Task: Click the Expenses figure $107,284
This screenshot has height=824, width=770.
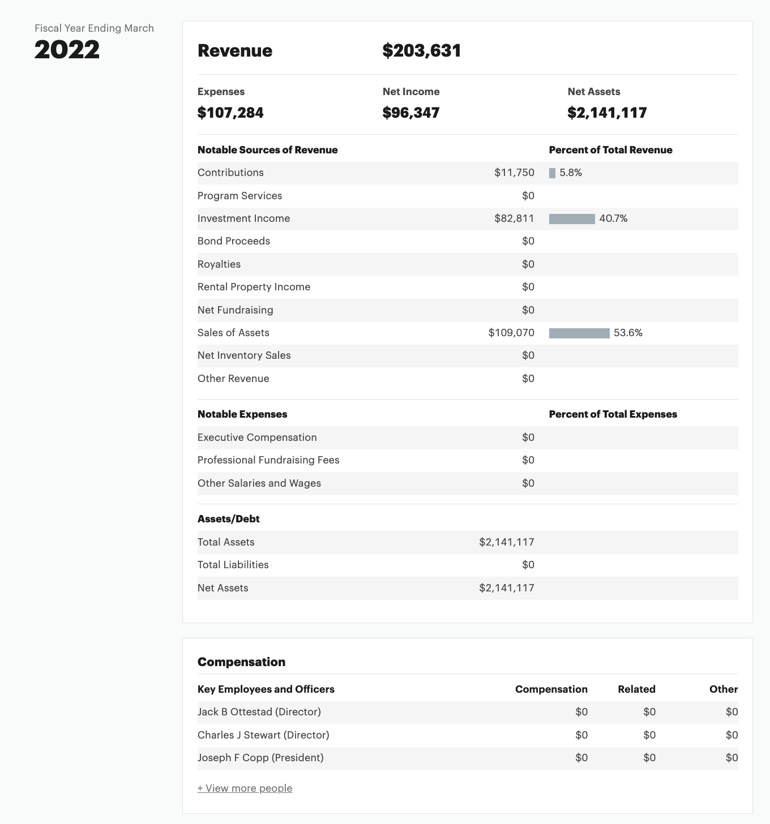Action: click(230, 113)
